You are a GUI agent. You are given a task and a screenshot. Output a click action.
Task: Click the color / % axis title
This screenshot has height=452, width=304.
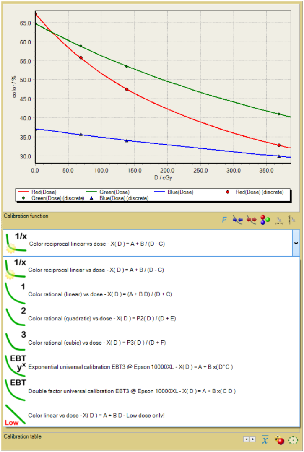pos(14,87)
